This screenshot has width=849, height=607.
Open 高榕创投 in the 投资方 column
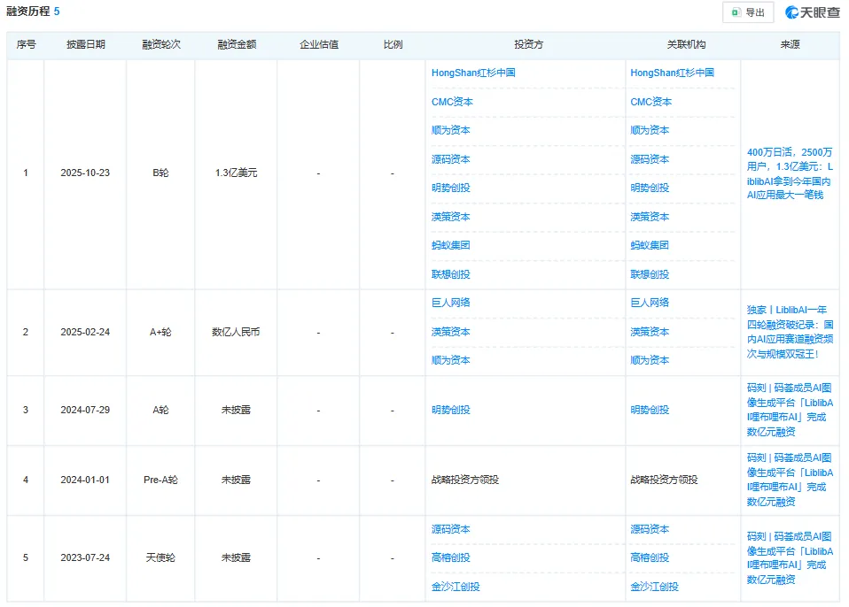coord(450,557)
